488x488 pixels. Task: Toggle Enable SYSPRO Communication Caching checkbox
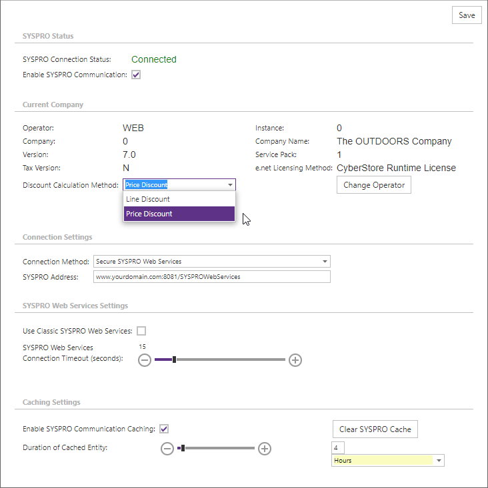point(164,429)
